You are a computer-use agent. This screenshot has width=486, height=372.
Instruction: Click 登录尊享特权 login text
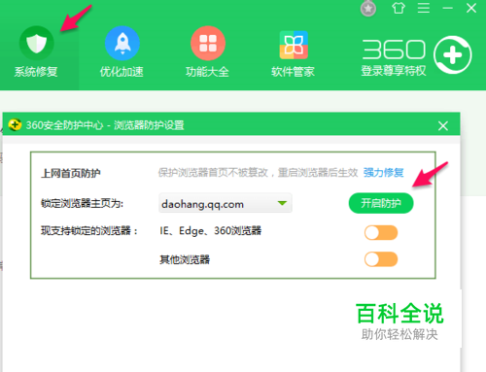(394, 71)
